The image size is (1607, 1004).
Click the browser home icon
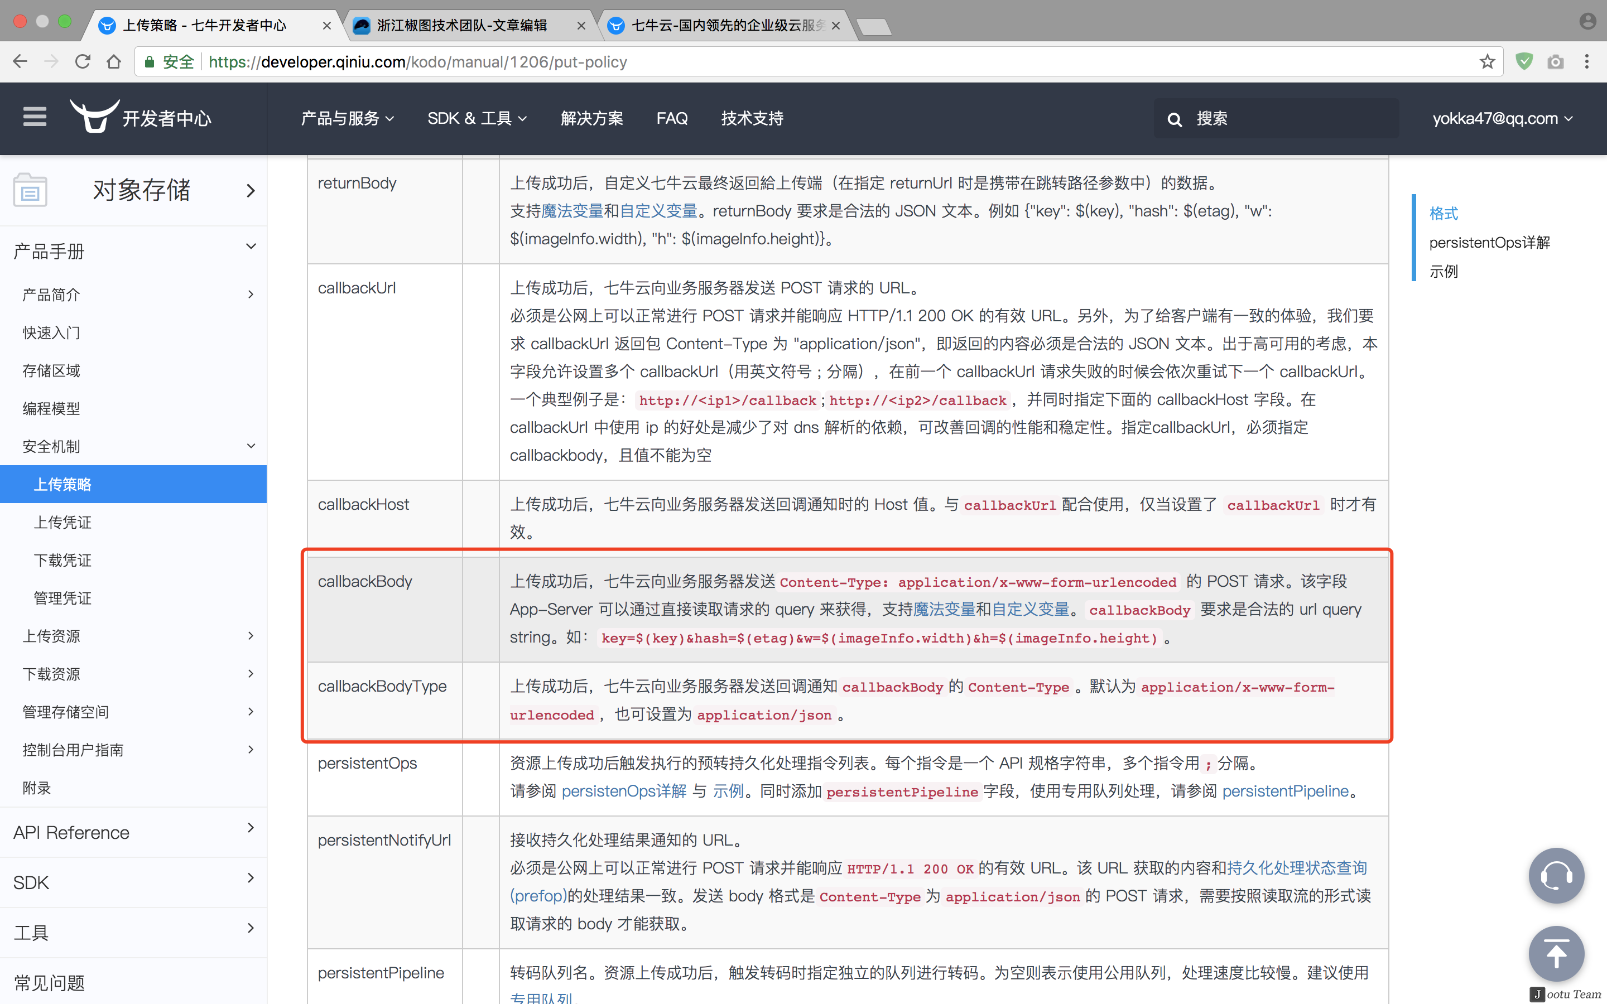(114, 62)
